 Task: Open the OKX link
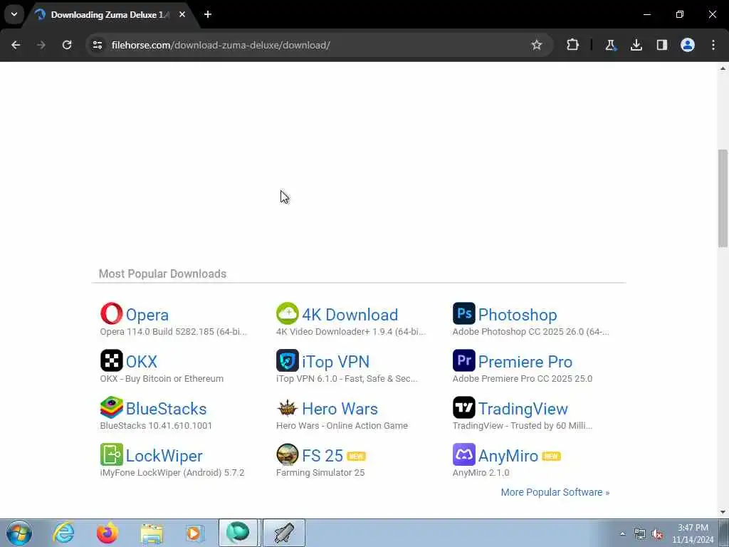142,362
